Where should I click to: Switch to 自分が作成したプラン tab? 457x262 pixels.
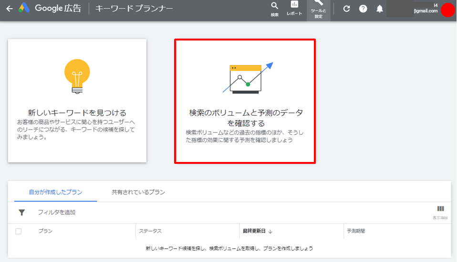[55, 192]
